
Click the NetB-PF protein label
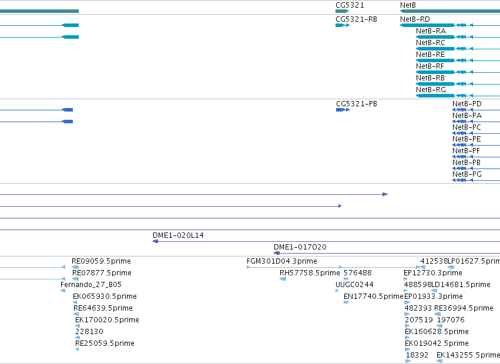point(466,151)
